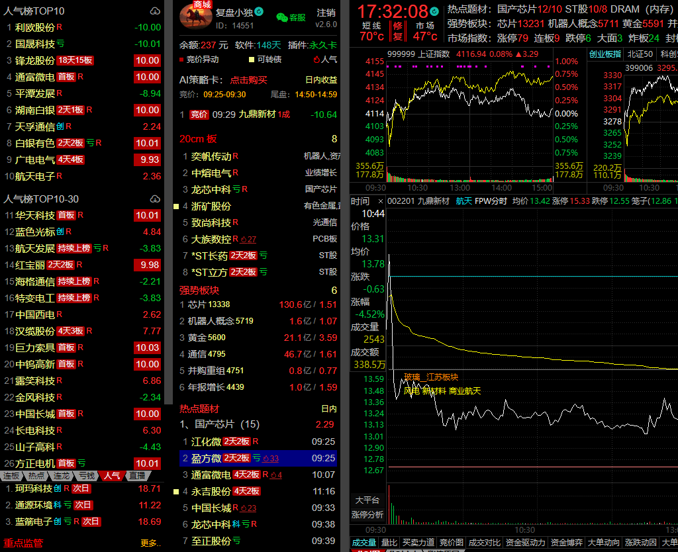Click the cloud icon next to 人气榜TOP10-30
This screenshot has height=552, width=678.
155,199
